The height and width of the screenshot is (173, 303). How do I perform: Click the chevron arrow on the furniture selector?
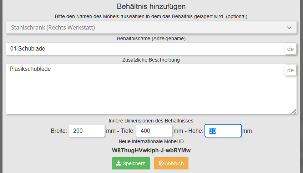pos(289,27)
